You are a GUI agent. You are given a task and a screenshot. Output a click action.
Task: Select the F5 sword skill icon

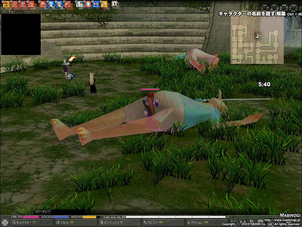(x=43, y=4)
